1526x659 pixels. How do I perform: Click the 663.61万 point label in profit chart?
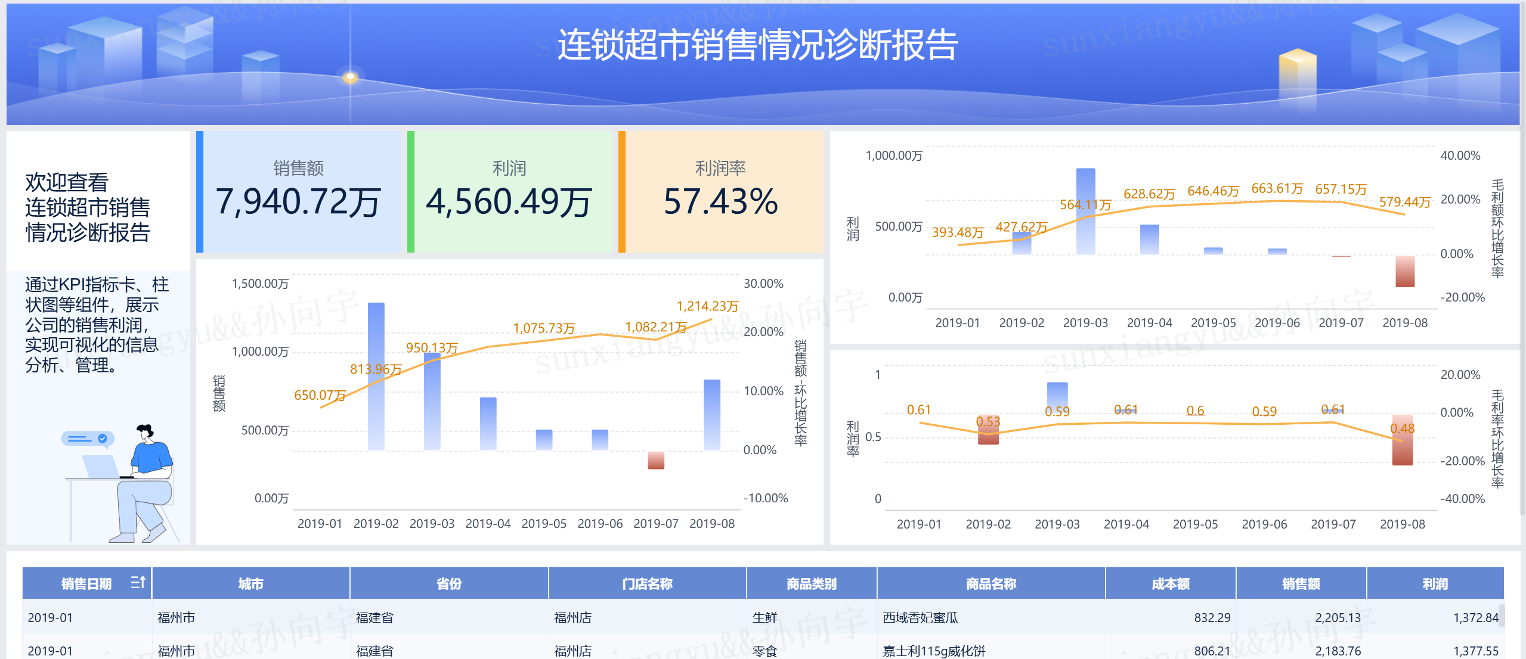click(x=1277, y=188)
